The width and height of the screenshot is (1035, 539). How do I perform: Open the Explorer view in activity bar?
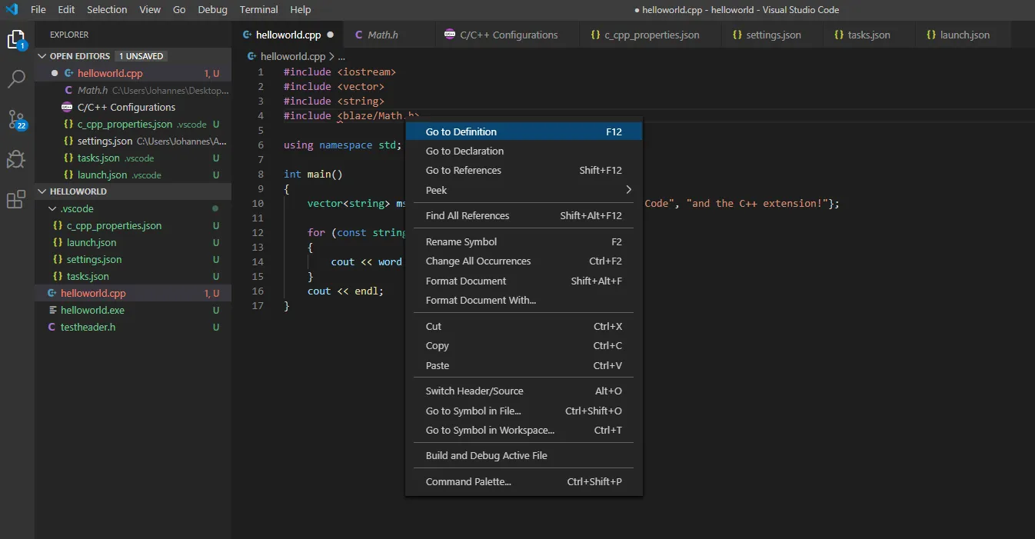tap(16, 39)
